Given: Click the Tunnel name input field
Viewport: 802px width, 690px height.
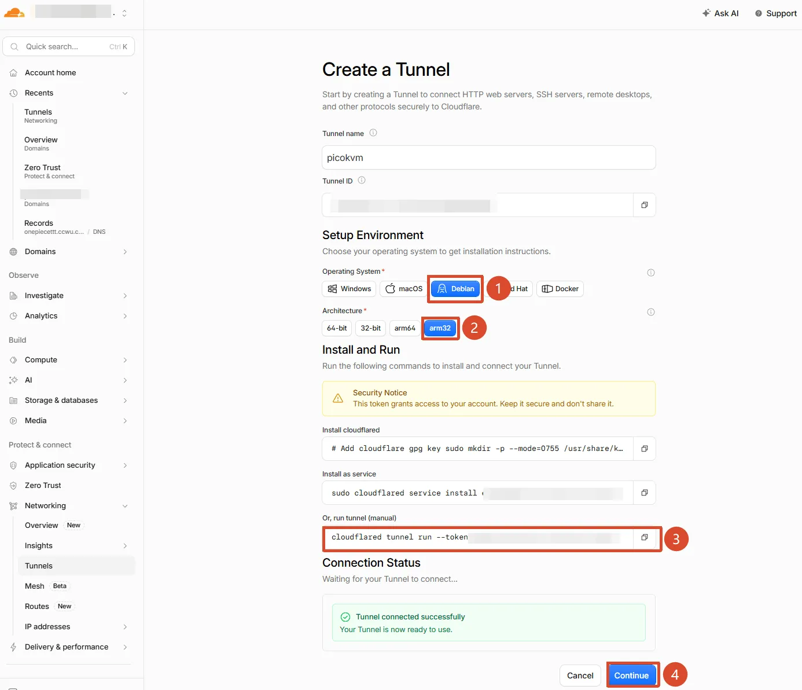Looking at the screenshot, I should pyautogui.click(x=488, y=157).
